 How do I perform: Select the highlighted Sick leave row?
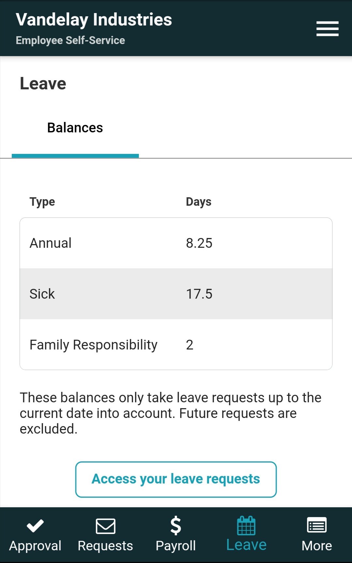pos(176,293)
